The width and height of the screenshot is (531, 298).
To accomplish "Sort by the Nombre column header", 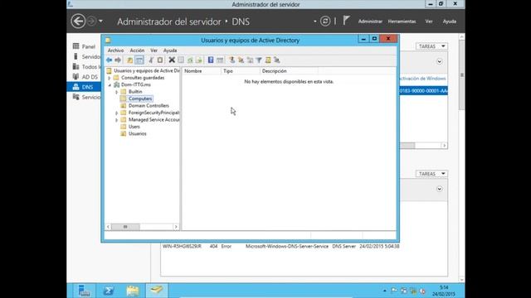I will 202,71.
